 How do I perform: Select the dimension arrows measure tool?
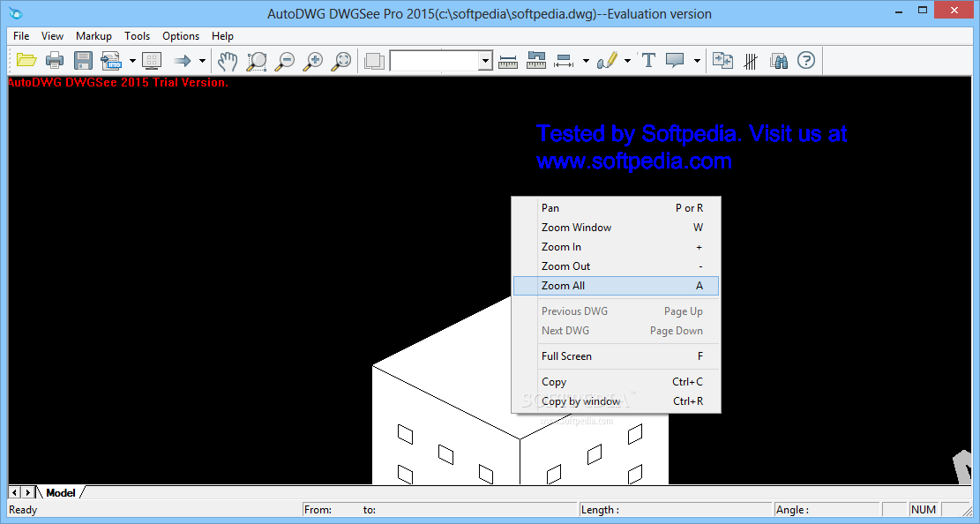click(564, 61)
